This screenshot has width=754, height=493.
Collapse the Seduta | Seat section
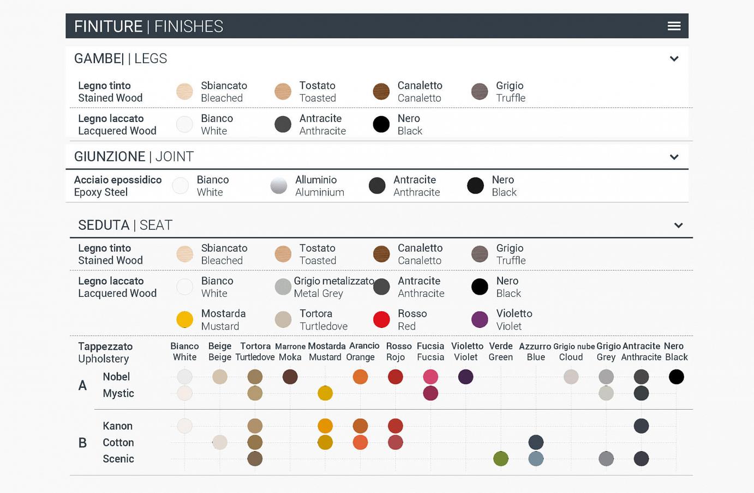coord(678,226)
